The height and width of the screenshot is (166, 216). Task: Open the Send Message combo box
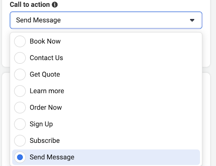tap(106, 20)
